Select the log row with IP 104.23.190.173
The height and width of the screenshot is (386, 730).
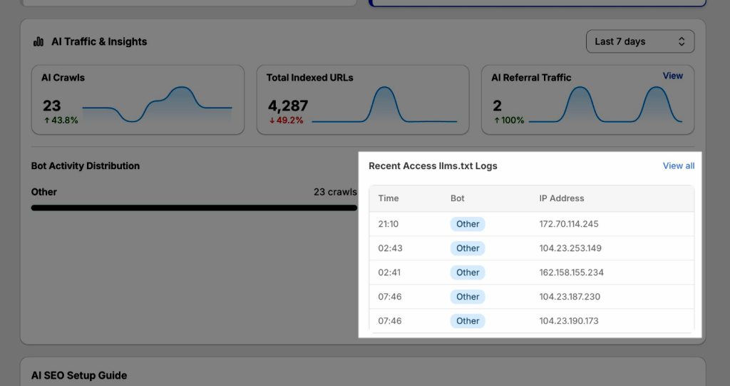(531, 321)
